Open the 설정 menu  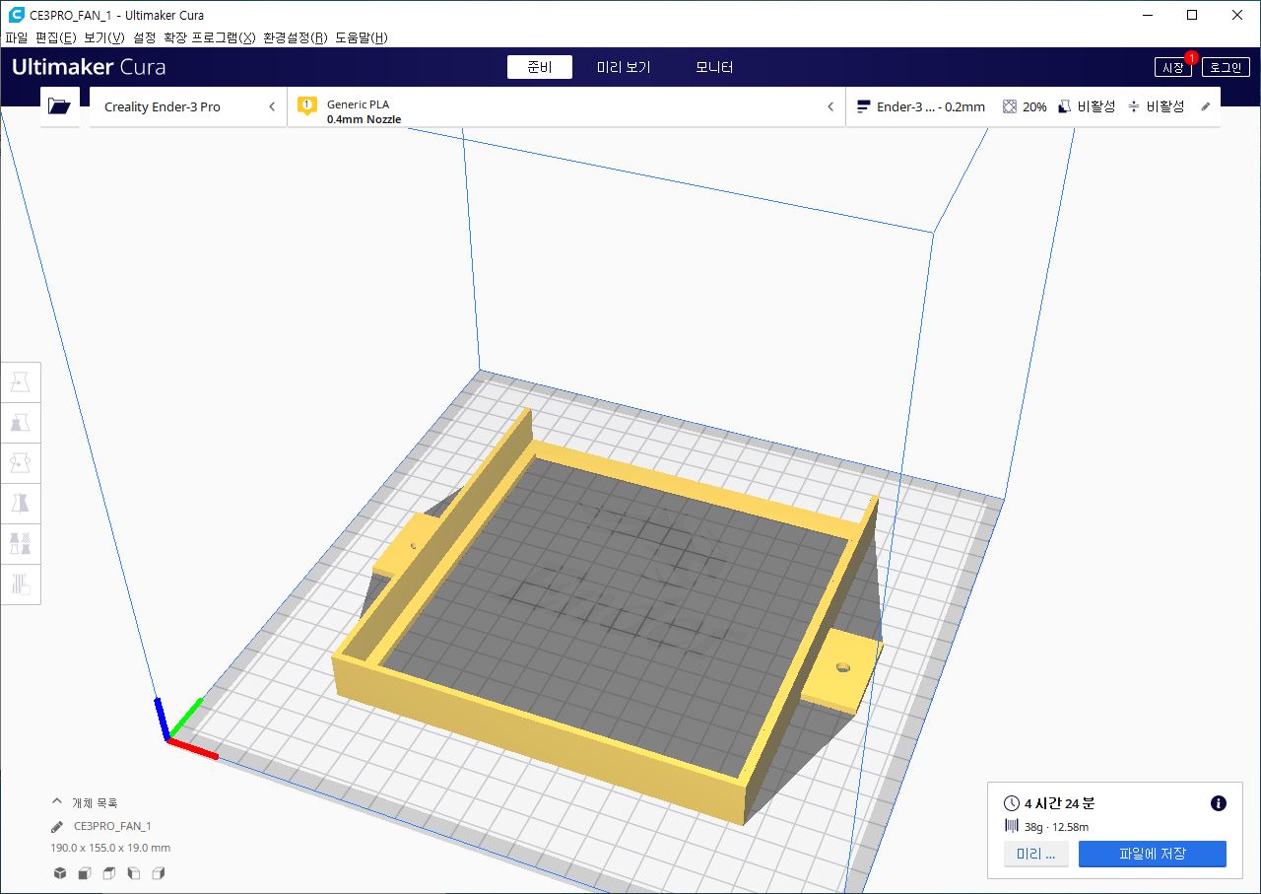point(144,37)
